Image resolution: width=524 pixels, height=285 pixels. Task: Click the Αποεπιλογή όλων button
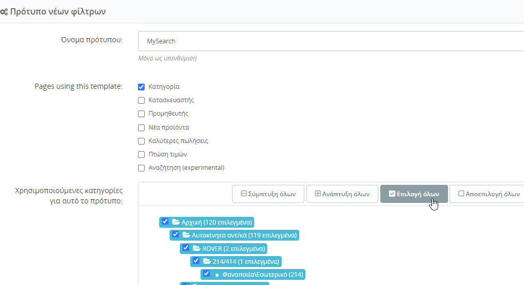pos(488,194)
